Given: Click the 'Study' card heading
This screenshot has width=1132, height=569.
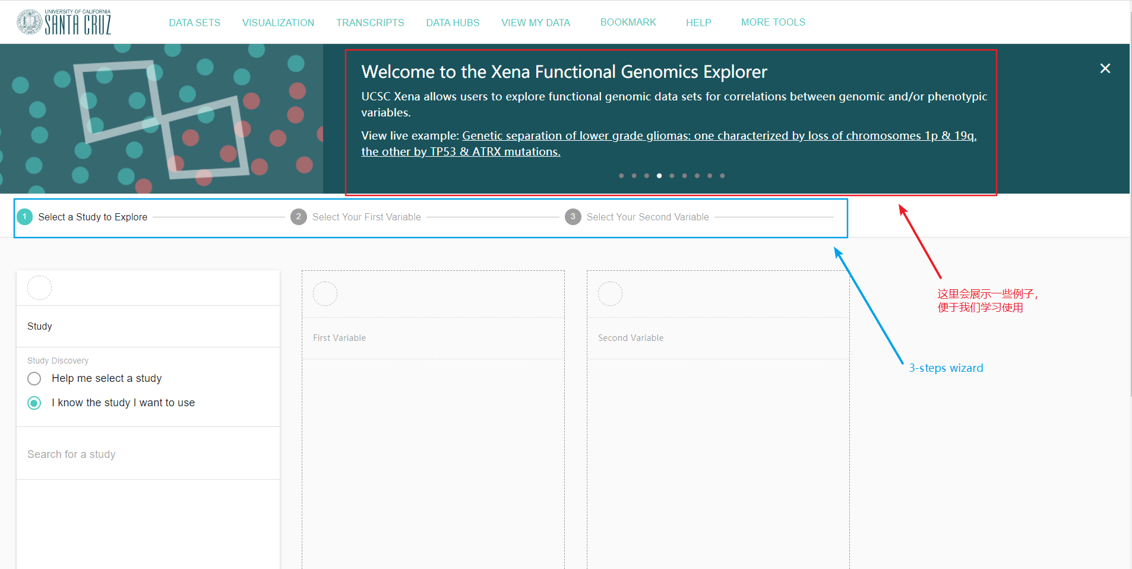Looking at the screenshot, I should tap(40, 326).
